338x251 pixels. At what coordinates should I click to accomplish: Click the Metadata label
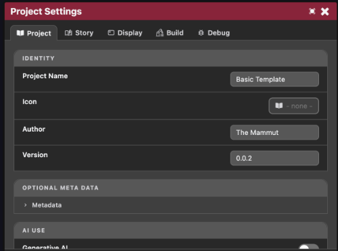(x=47, y=205)
